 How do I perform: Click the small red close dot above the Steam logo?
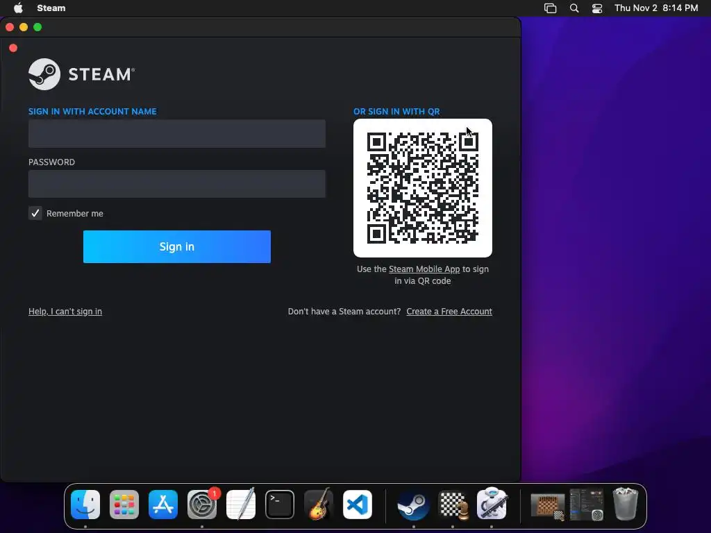[x=13, y=48]
